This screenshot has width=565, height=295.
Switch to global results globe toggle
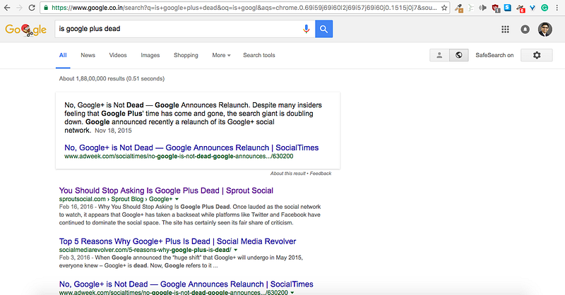(458, 55)
